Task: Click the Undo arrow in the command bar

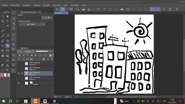Action: coord(99,9)
